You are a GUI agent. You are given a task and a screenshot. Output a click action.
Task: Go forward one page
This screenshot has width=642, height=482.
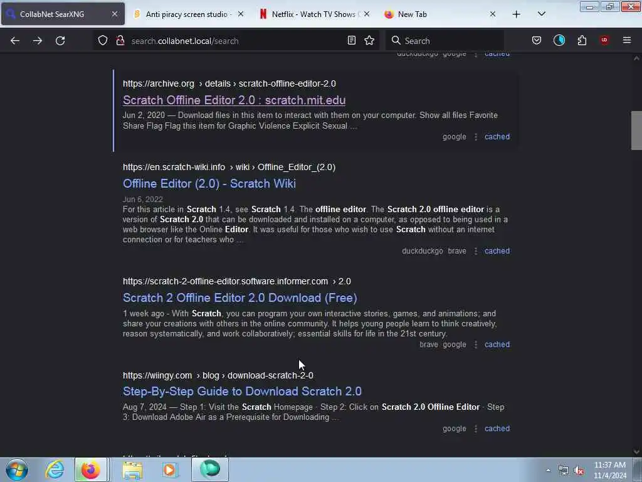coord(38,41)
